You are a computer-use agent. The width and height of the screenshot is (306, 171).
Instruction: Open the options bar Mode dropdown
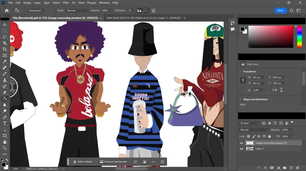(77, 11)
